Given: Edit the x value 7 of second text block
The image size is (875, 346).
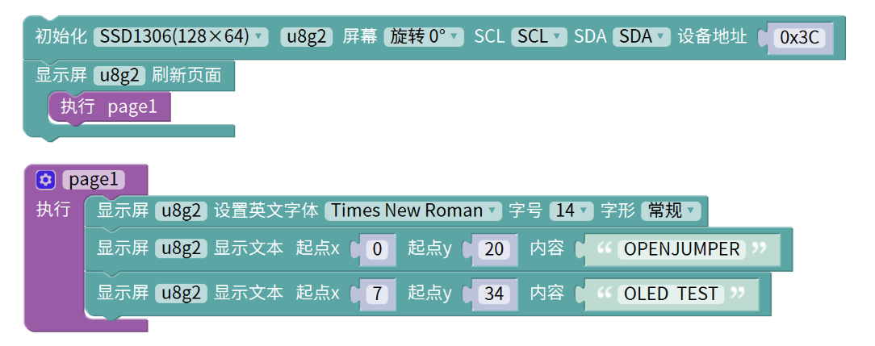Looking at the screenshot, I should [x=377, y=294].
